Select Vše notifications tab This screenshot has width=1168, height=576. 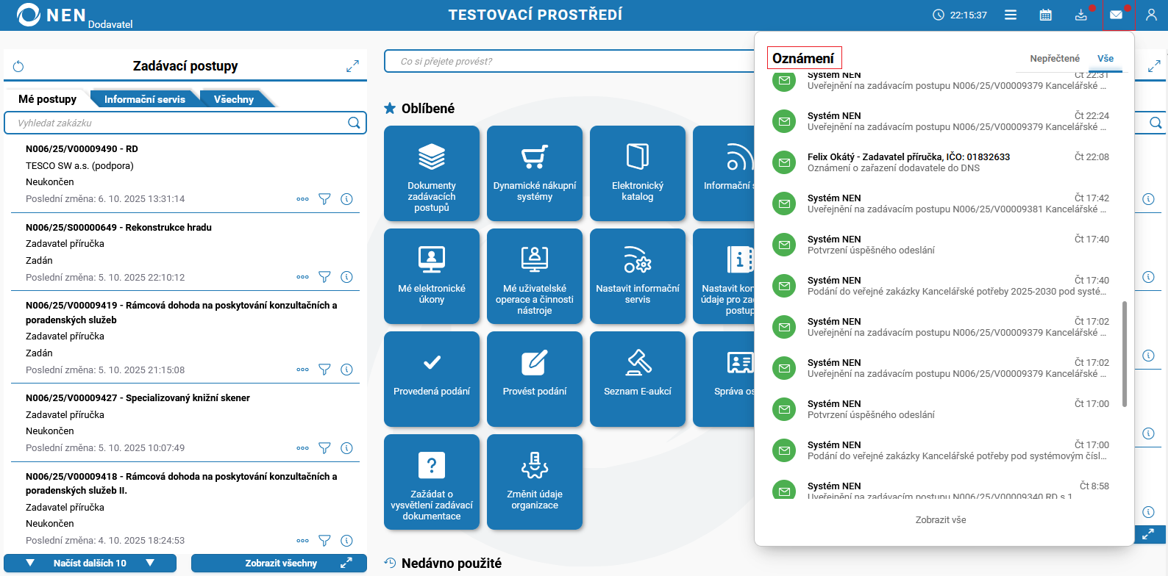(1105, 59)
